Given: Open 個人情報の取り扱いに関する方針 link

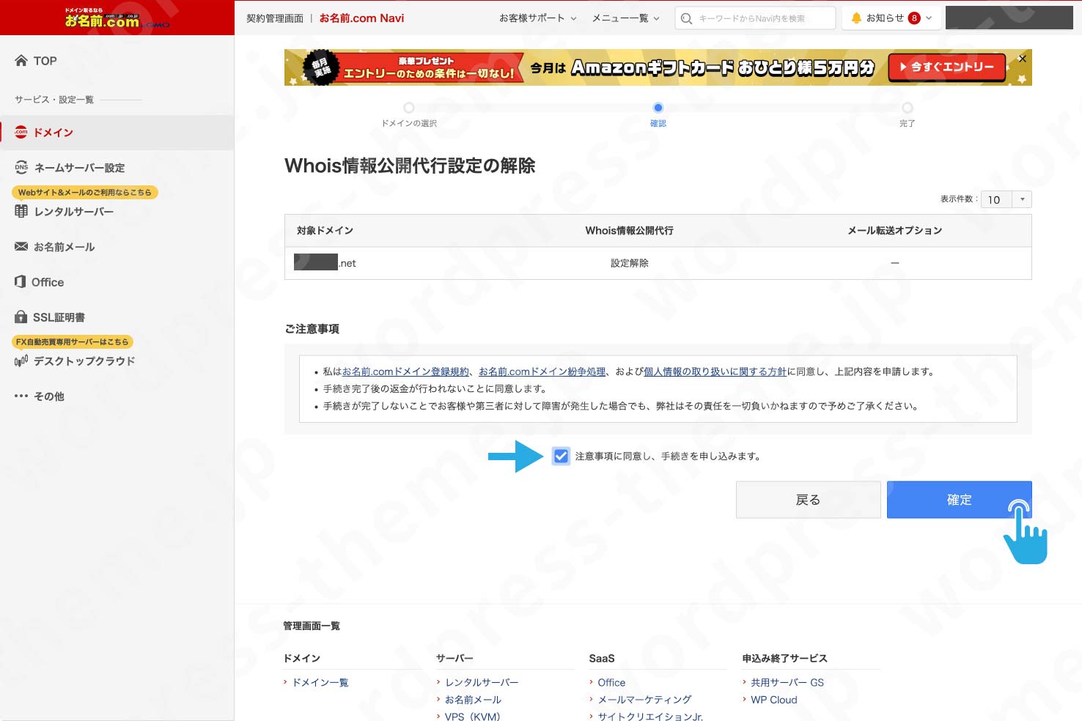Looking at the screenshot, I should click(715, 371).
